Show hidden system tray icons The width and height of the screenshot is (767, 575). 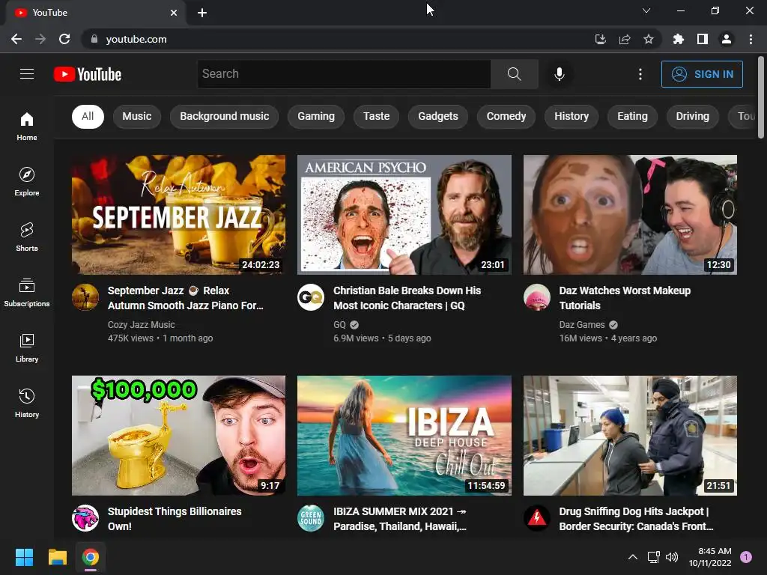tap(632, 557)
